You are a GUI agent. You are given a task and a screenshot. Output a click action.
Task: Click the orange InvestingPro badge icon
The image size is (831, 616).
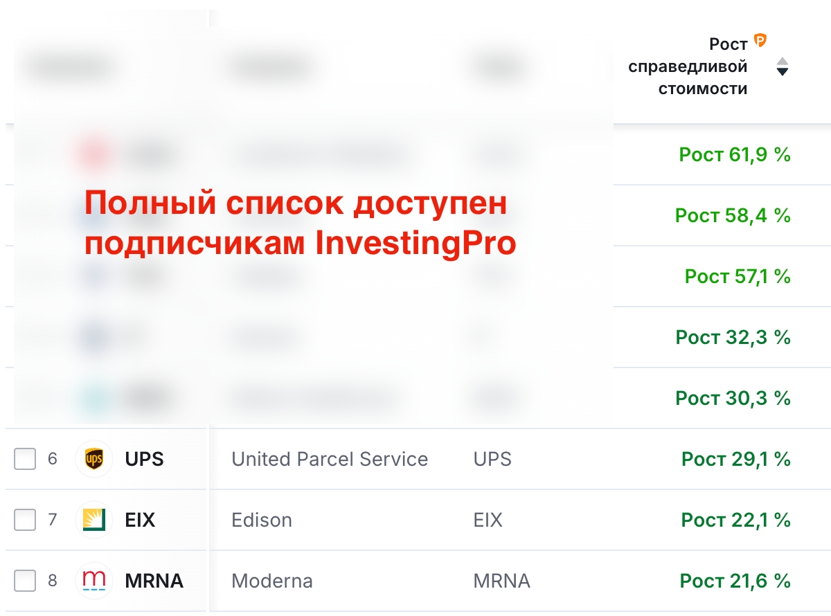(760, 41)
